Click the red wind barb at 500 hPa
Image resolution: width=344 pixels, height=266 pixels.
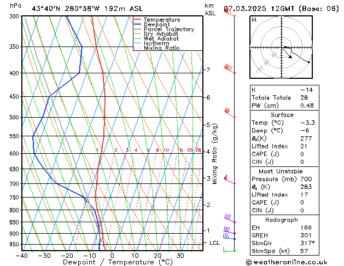(x=230, y=113)
